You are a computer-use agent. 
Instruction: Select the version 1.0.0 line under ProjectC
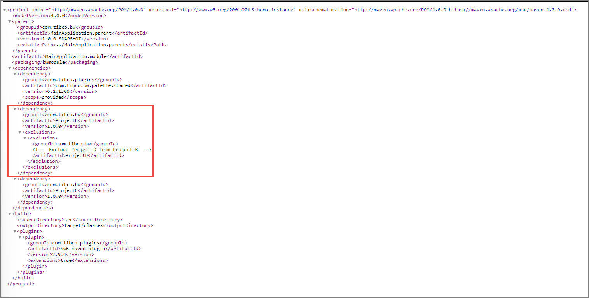point(55,196)
